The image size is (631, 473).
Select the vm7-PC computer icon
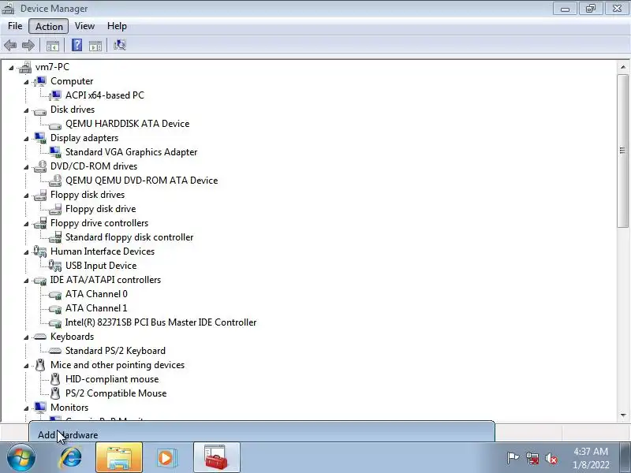click(25, 67)
